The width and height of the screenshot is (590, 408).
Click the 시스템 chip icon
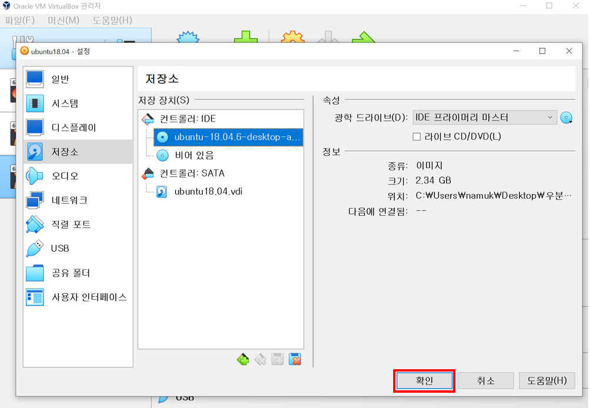tap(35, 103)
